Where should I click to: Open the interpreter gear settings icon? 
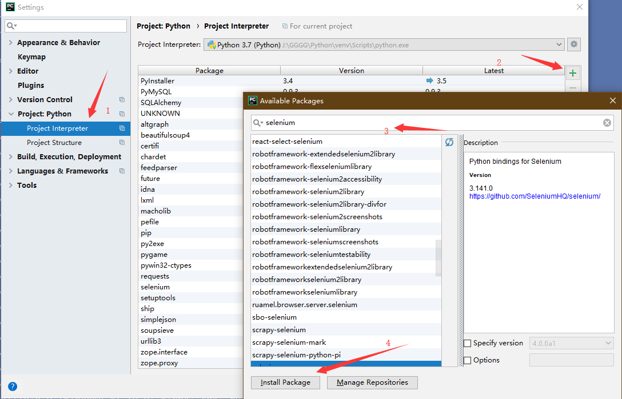[573, 45]
